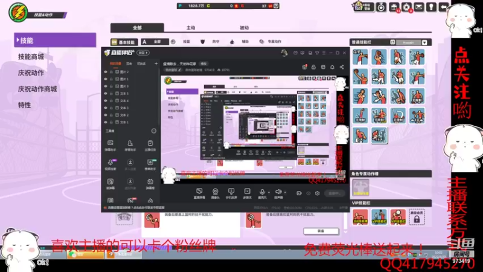Switch to the 主动 tab
This screenshot has height=272, width=483.
tap(191, 28)
